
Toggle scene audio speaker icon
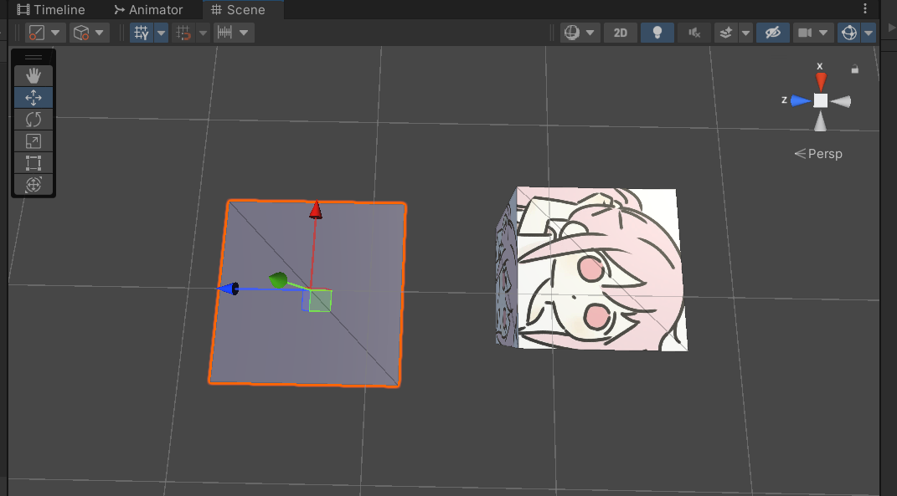(694, 33)
